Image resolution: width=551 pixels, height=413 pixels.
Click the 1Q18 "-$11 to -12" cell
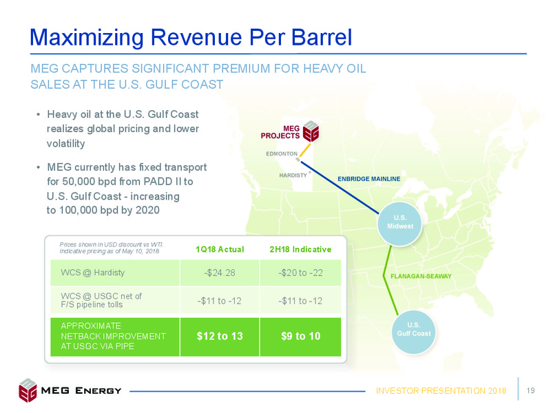click(220, 301)
